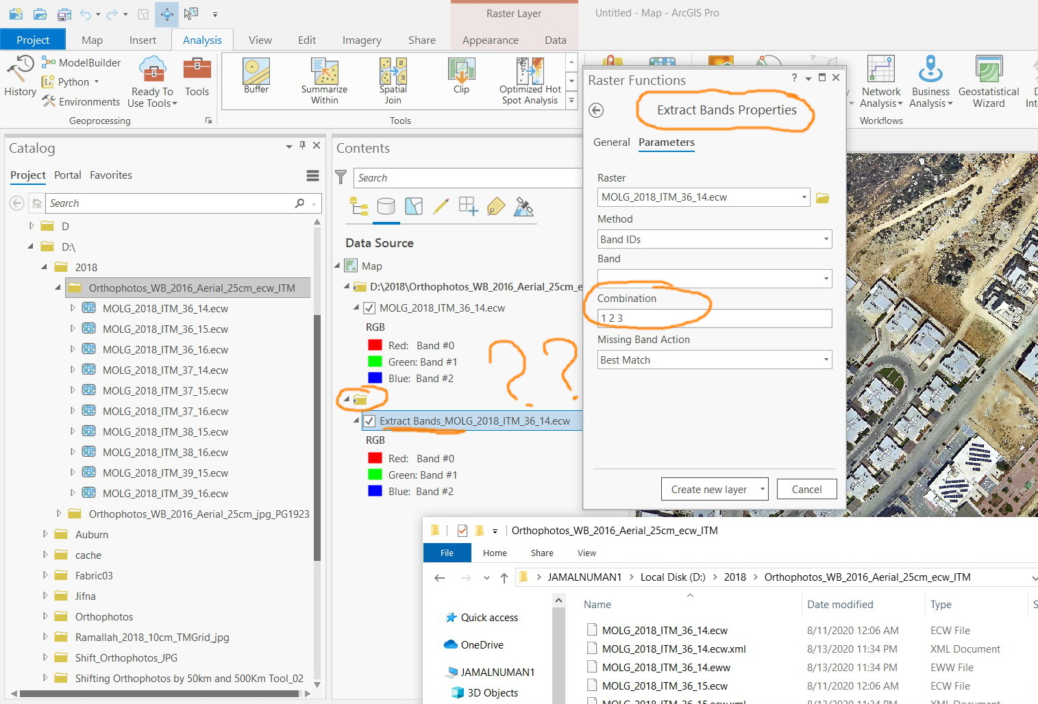1038x704 pixels.
Task: Expand the geoprocessing tools gallery
Action: [x=571, y=101]
